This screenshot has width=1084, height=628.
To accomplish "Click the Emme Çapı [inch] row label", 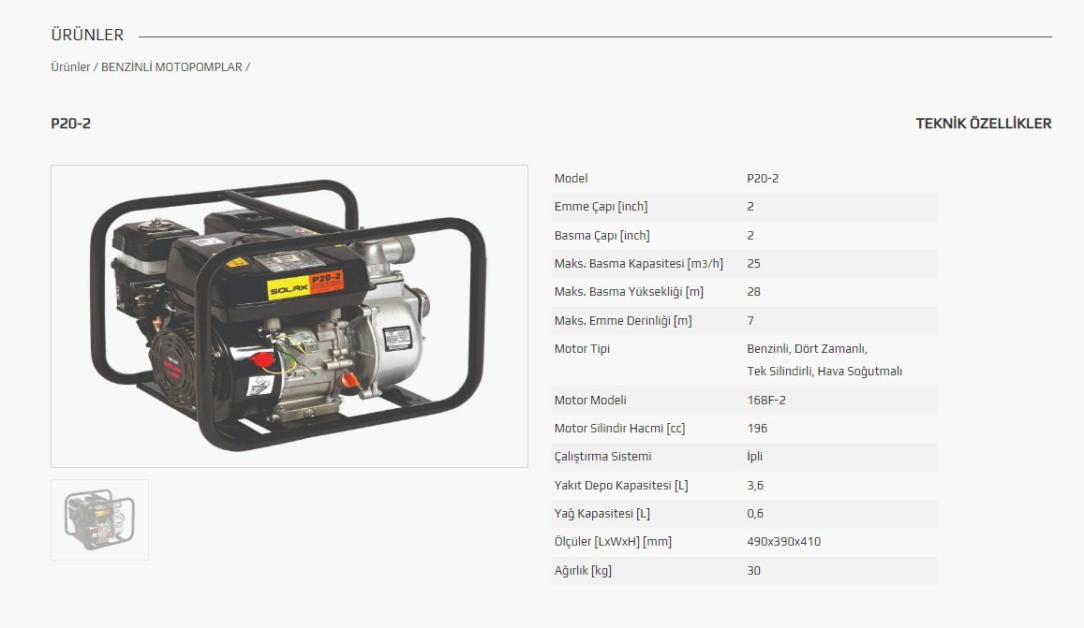I will pyautogui.click(x=601, y=207).
